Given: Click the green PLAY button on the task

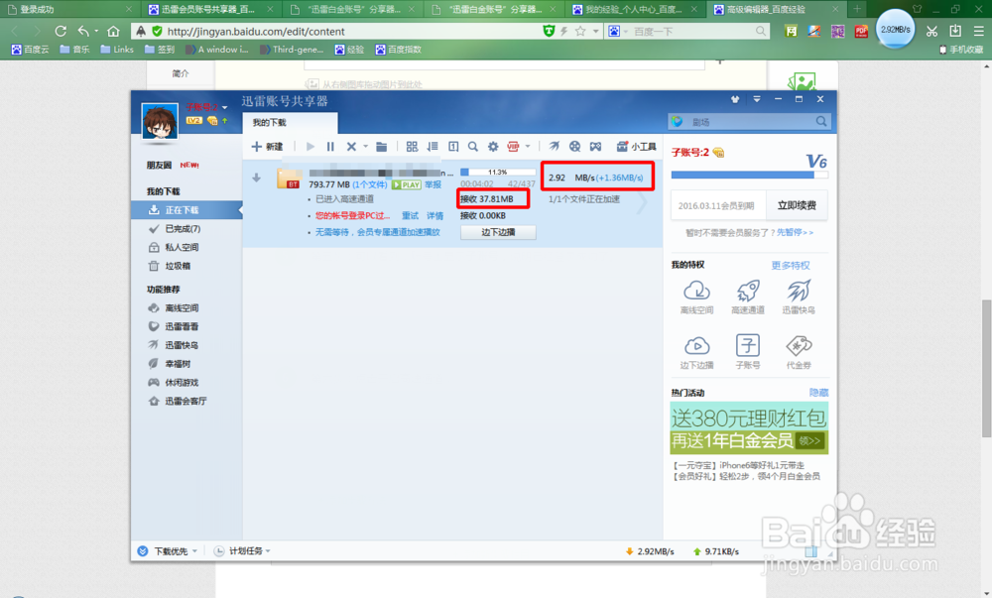Looking at the screenshot, I should [406, 184].
